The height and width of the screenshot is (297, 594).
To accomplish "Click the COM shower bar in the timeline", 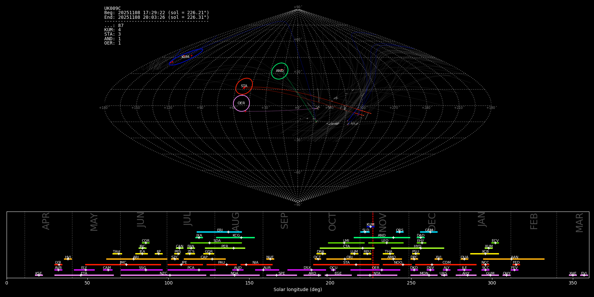I will [446, 264].
